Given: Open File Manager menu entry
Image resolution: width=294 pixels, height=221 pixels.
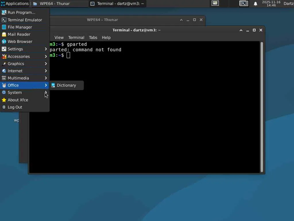Looking at the screenshot, I should [25, 27].
